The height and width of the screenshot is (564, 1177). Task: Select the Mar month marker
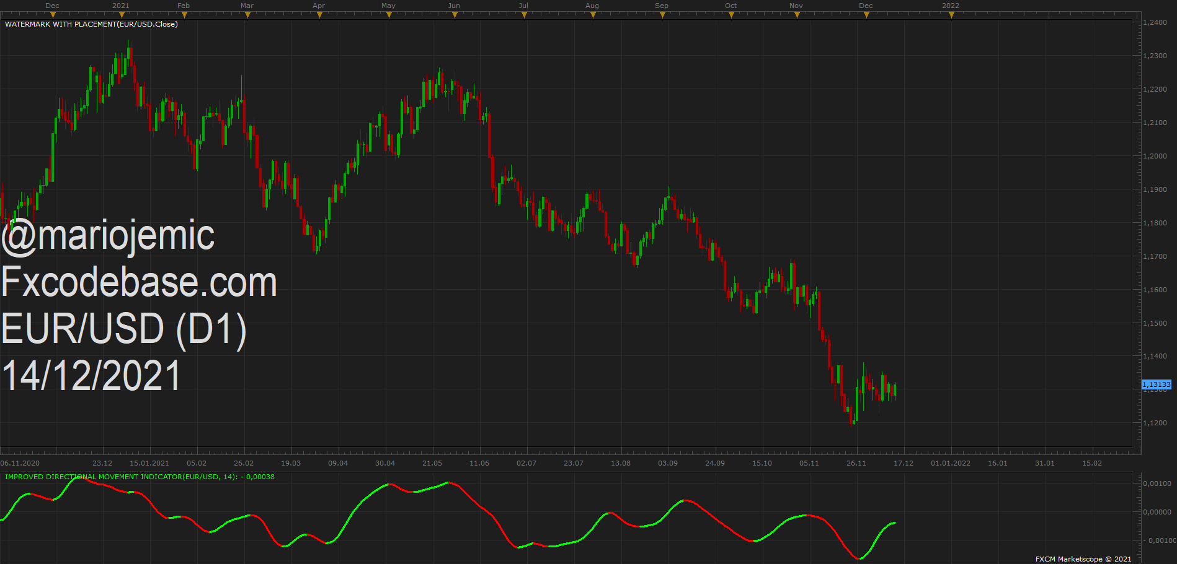[247, 15]
